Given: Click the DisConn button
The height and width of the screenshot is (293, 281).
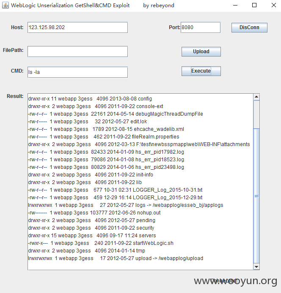Looking at the screenshot, I should click(x=249, y=28).
